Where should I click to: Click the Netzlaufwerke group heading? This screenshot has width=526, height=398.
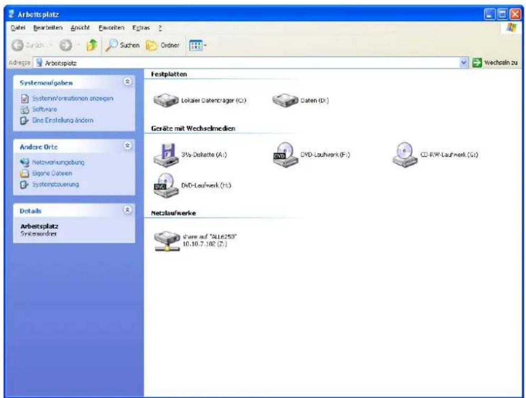click(x=173, y=213)
